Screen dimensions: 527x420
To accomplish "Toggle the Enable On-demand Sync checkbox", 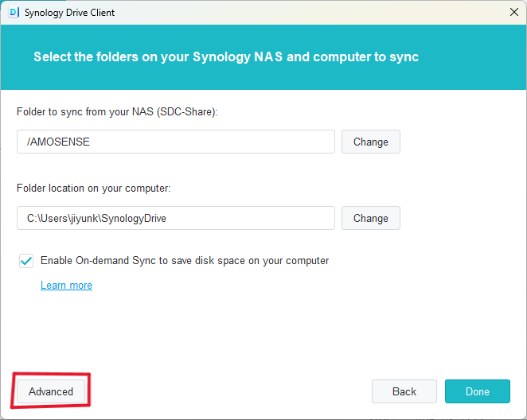I will [27, 261].
